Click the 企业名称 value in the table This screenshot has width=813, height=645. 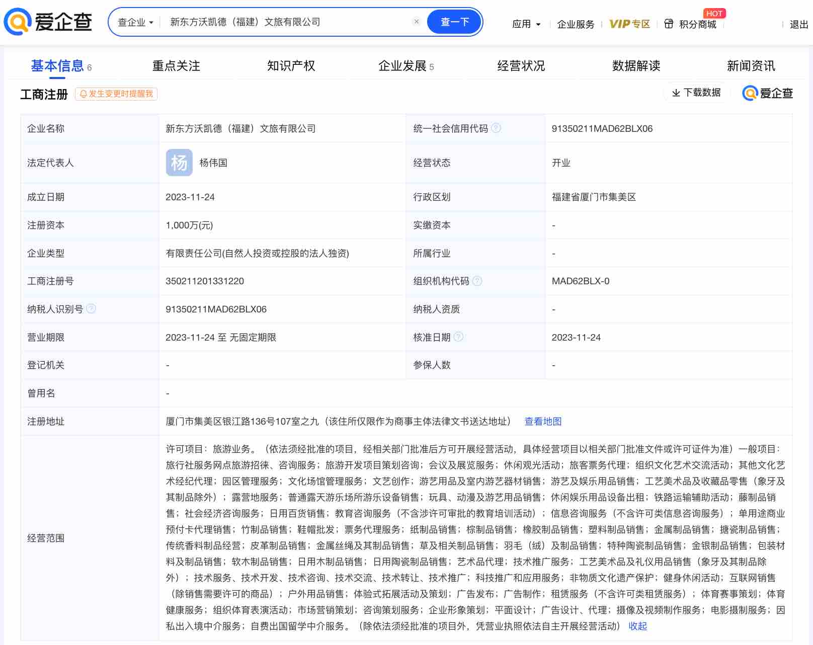240,129
